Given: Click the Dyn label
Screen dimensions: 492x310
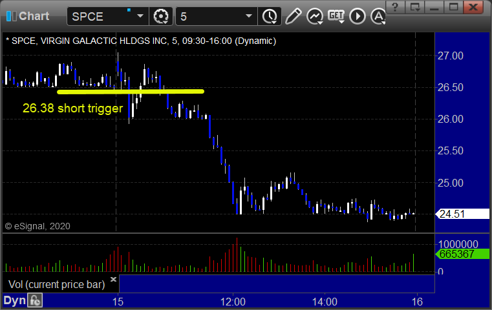Looking at the screenshot, I should pos(14,300).
